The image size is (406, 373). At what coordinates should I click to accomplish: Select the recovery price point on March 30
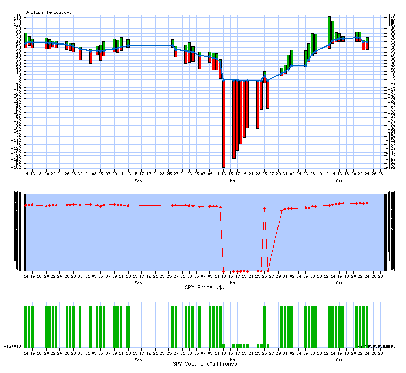[x=281, y=210]
